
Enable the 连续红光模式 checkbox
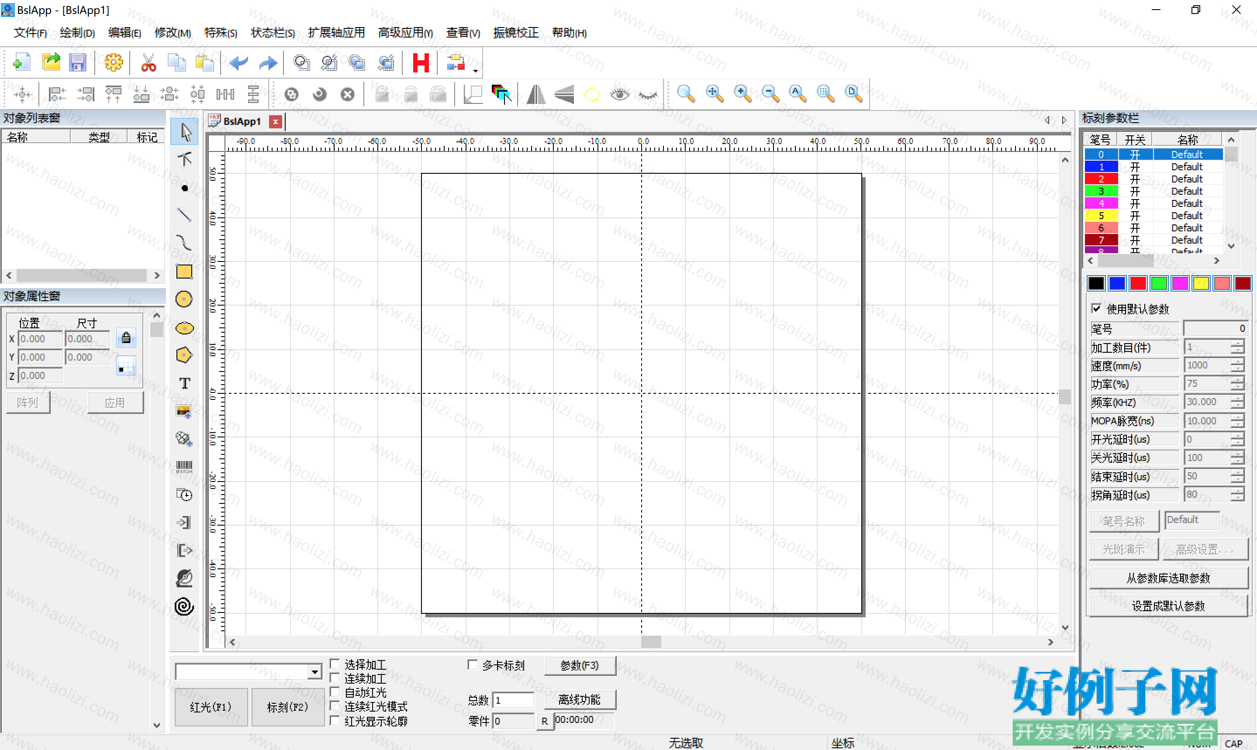coord(334,706)
